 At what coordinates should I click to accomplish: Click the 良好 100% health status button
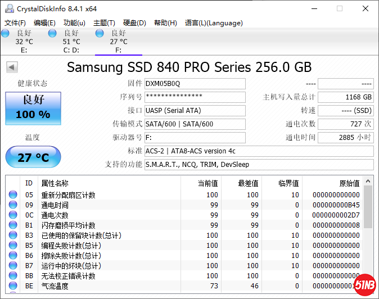click(33, 108)
